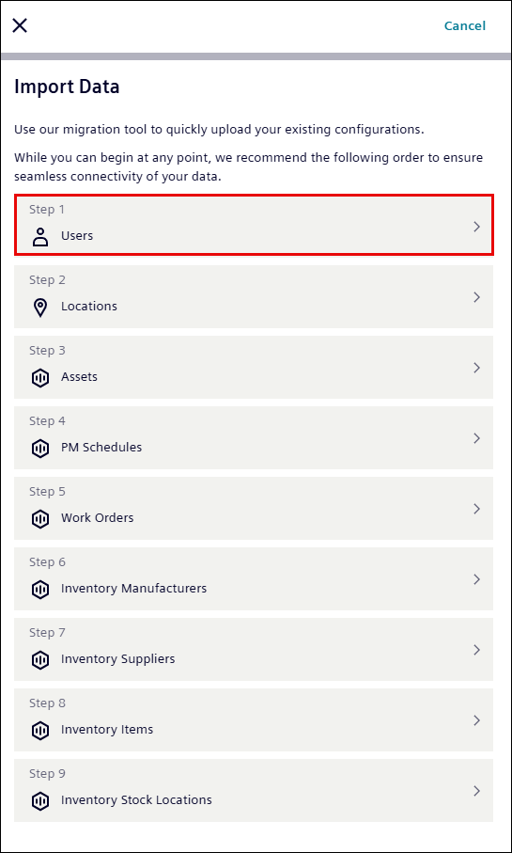Click the Locations pin icon
Screen dimensions: 512x853
(x=40, y=308)
